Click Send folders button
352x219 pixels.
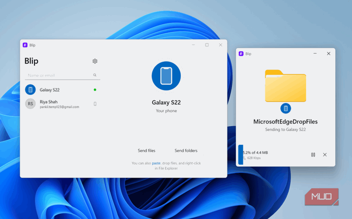[186, 150]
